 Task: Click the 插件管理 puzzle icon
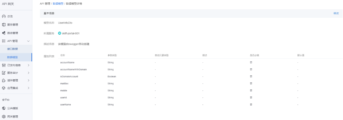tap(4, 80)
